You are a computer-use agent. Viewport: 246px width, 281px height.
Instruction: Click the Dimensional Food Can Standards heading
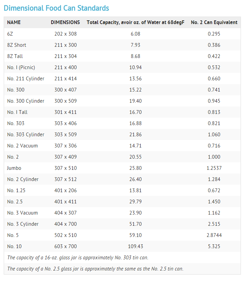tap(56, 8)
